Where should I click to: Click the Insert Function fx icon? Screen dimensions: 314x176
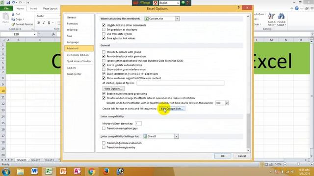(53, 34)
